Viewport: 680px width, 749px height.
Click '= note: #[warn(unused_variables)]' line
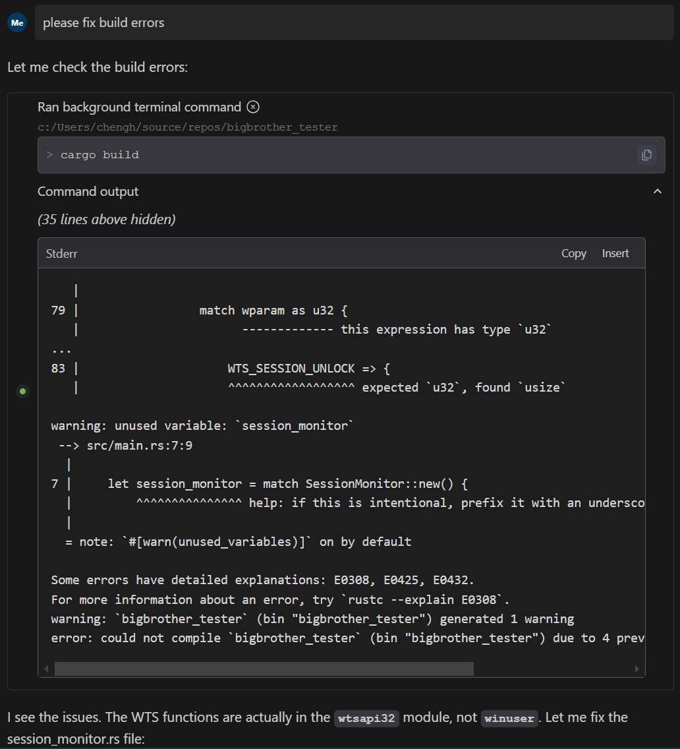tap(239, 542)
